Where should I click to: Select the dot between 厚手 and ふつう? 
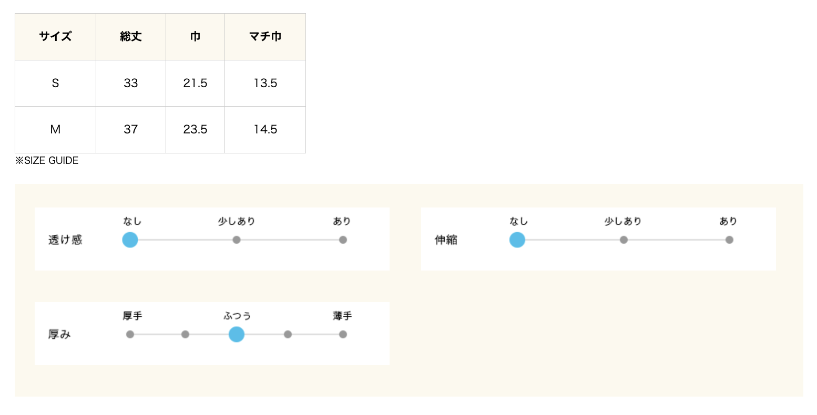[x=185, y=335]
